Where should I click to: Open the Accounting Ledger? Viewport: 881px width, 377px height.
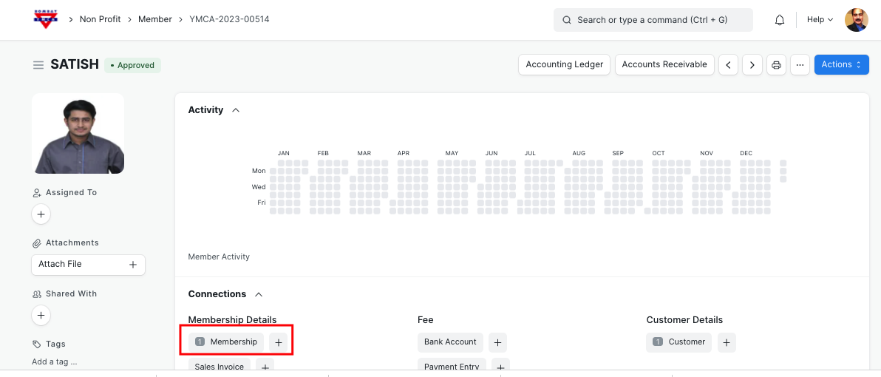pos(564,65)
